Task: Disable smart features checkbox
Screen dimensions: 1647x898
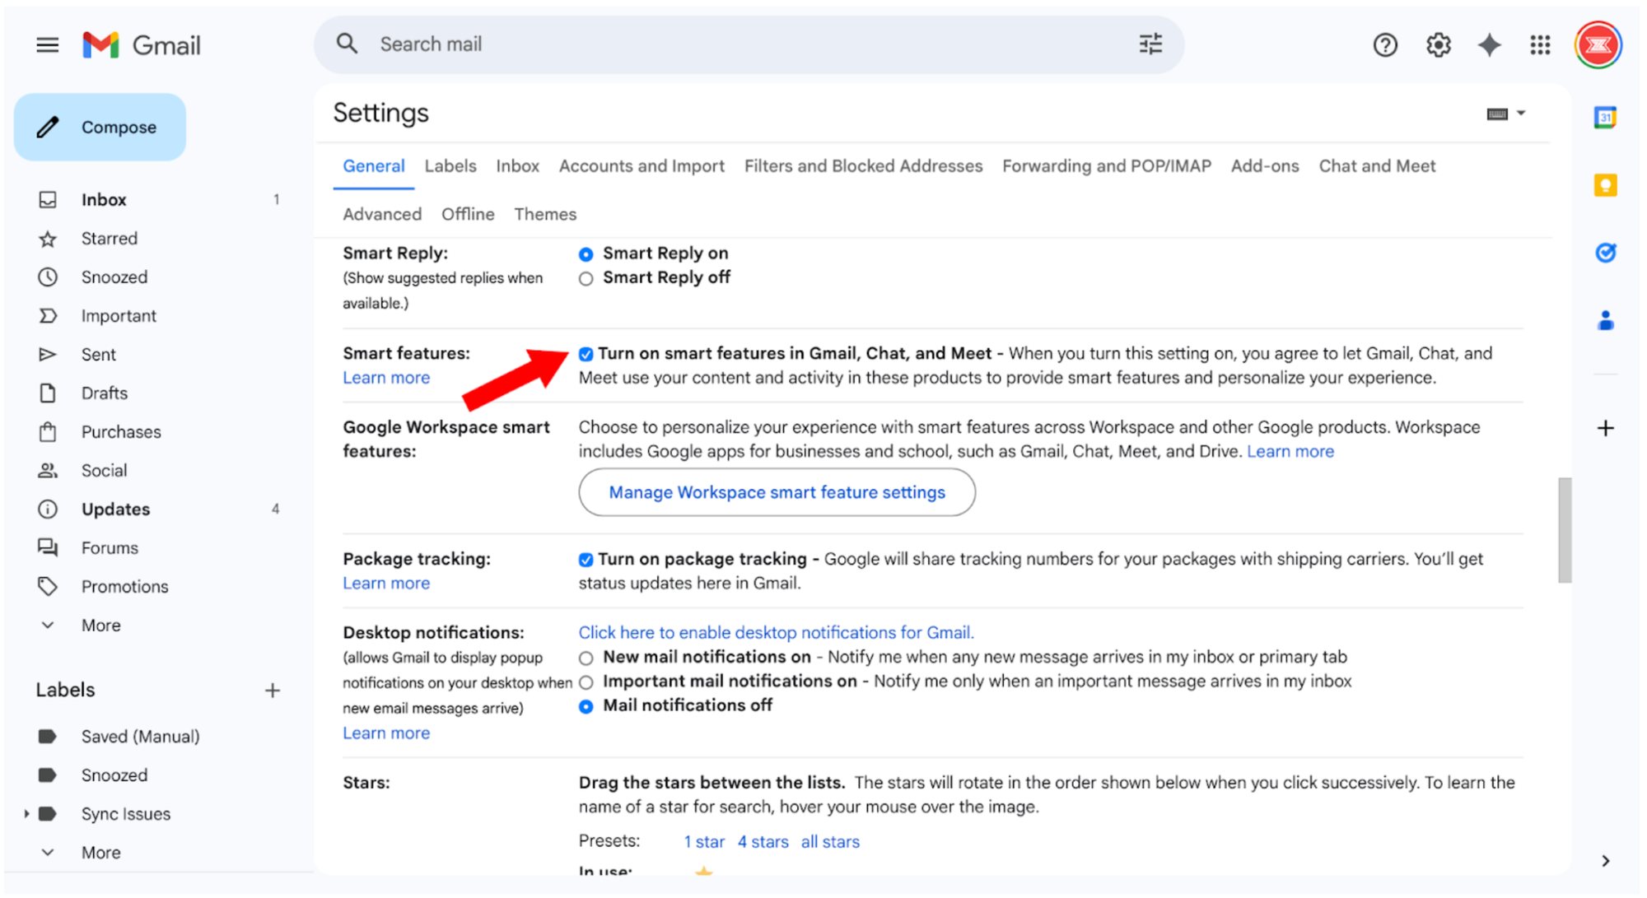Action: coord(586,354)
